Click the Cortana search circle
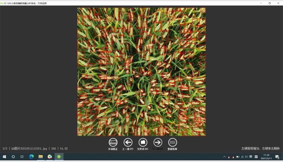The height and width of the screenshot is (162, 283). 13,157
